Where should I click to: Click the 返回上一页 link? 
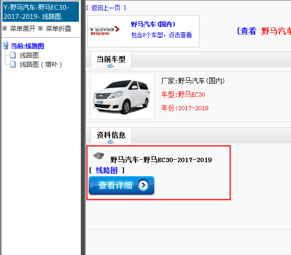click(x=106, y=8)
